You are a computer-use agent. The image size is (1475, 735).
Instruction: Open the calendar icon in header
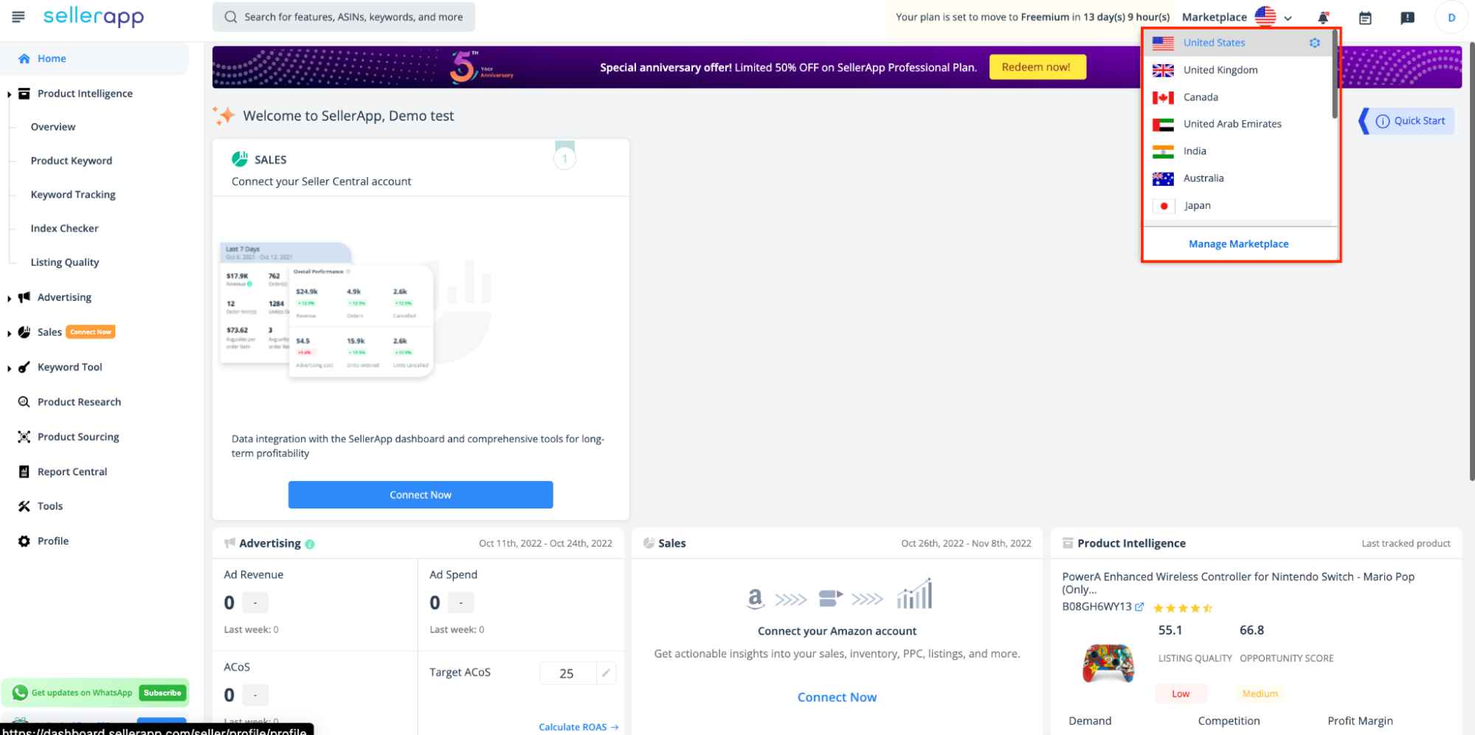[1365, 18]
